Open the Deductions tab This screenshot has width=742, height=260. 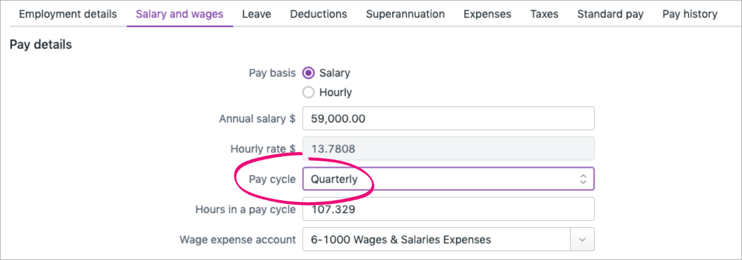point(318,14)
